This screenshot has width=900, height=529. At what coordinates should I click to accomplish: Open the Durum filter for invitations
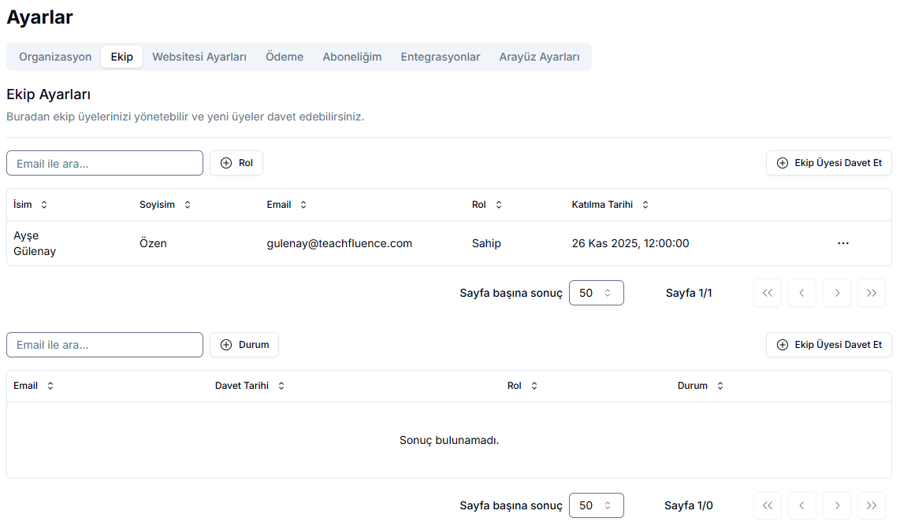point(244,345)
